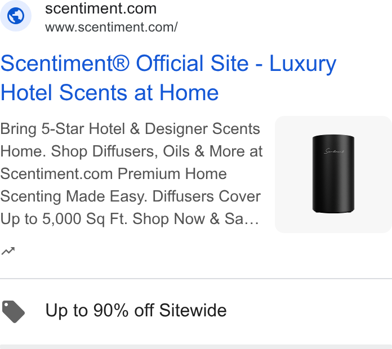This screenshot has width=392, height=349.
Task: Click the truncated 'Shop Now & Sa…' text
Action: (x=195, y=219)
